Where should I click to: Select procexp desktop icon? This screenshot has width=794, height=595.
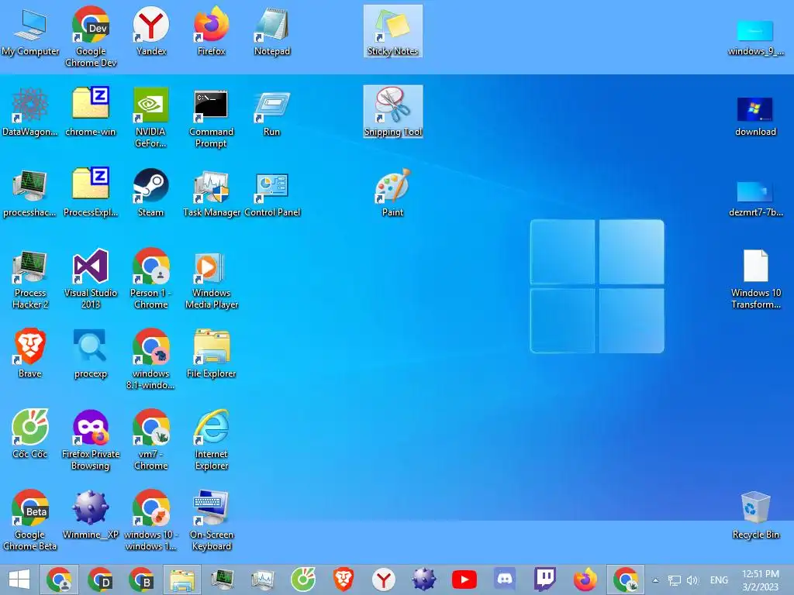pos(91,353)
